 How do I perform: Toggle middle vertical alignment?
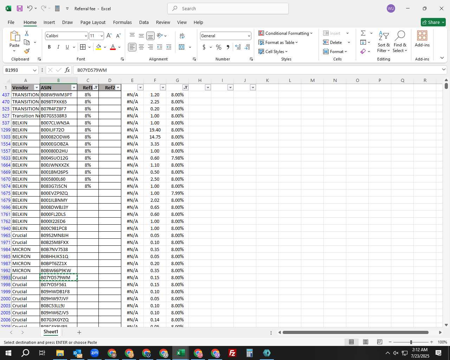tap(141, 36)
